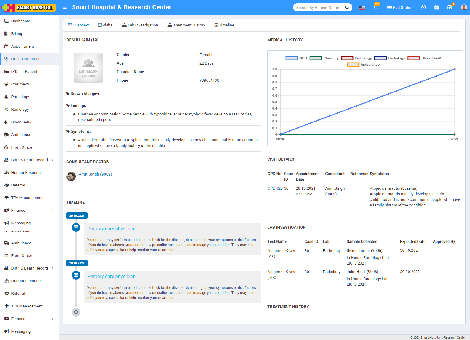The width and height of the screenshot is (470, 340).
Task: Open the Pathology module in sidebar
Action: coord(20,97)
